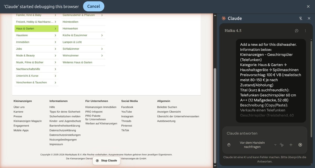This screenshot has width=315, height=168.
Task: Cancel the browser debugging session
Action: 93,6
